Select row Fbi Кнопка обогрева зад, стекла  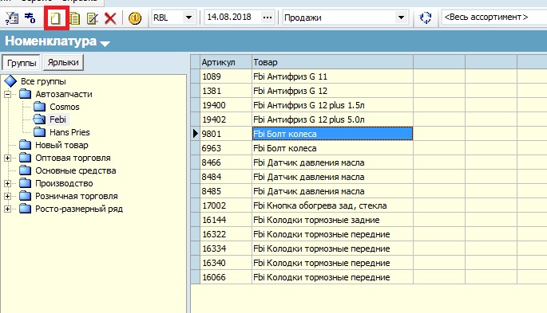click(x=332, y=205)
